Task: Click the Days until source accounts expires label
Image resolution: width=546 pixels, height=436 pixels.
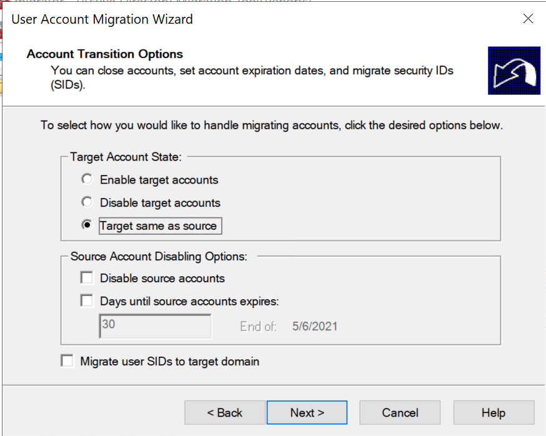Action: click(x=189, y=301)
